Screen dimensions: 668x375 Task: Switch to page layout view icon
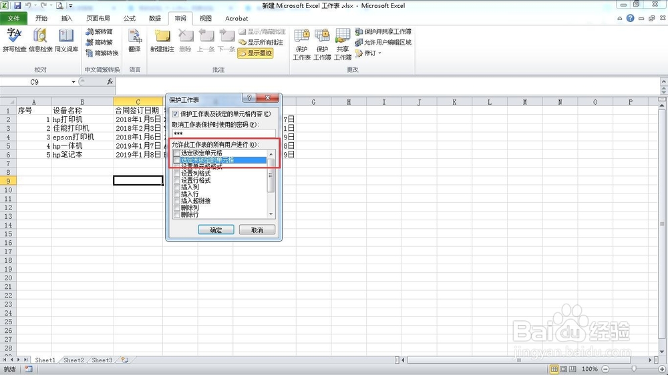click(x=563, y=369)
